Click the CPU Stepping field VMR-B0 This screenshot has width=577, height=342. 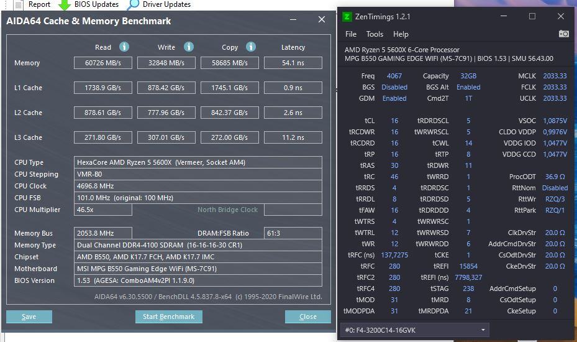198,174
